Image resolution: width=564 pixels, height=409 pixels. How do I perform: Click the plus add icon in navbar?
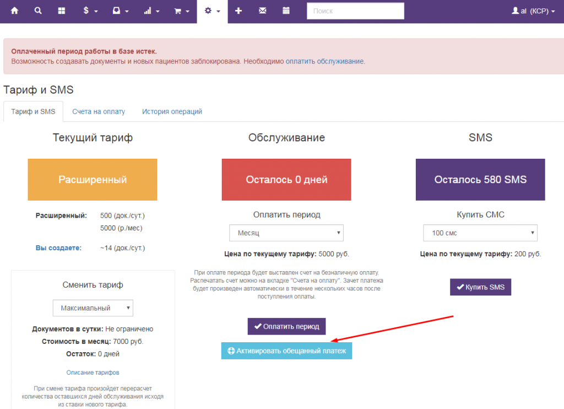point(238,11)
